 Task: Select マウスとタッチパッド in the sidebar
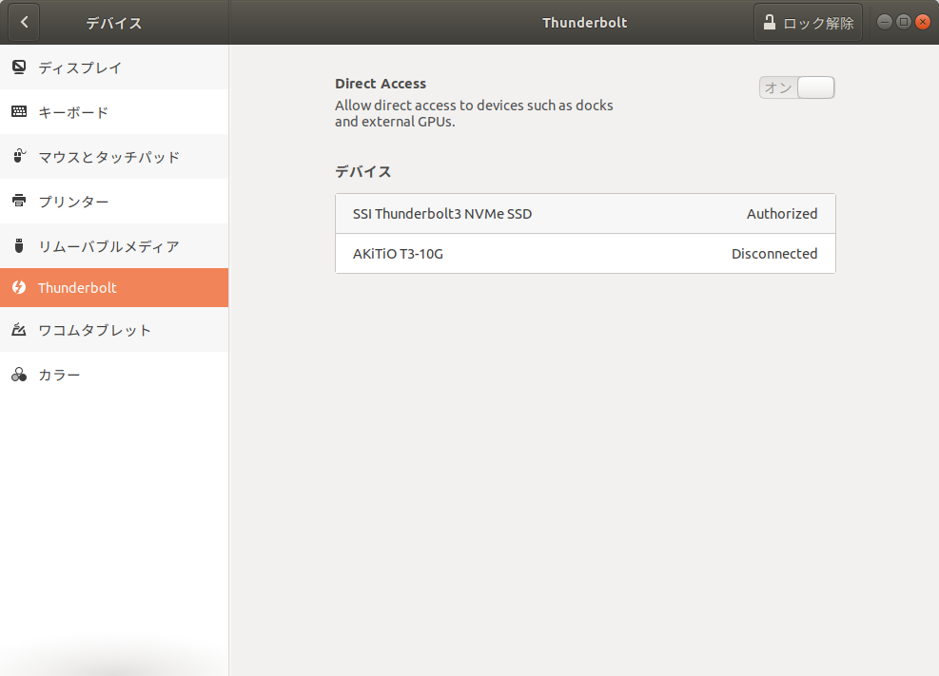point(114,156)
